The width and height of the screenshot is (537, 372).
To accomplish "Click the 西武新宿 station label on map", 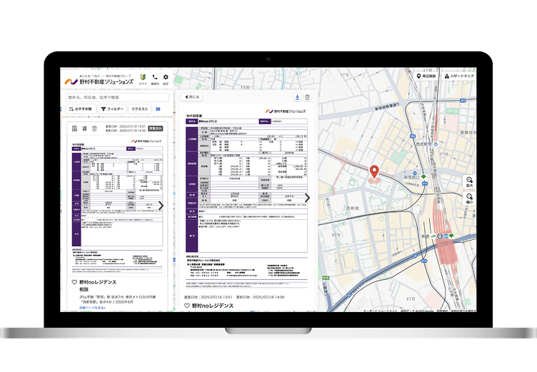I will tap(424, 144).
